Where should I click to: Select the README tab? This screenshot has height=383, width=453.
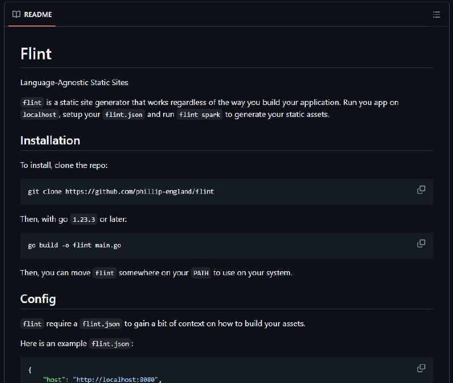(x=32, y=15)
